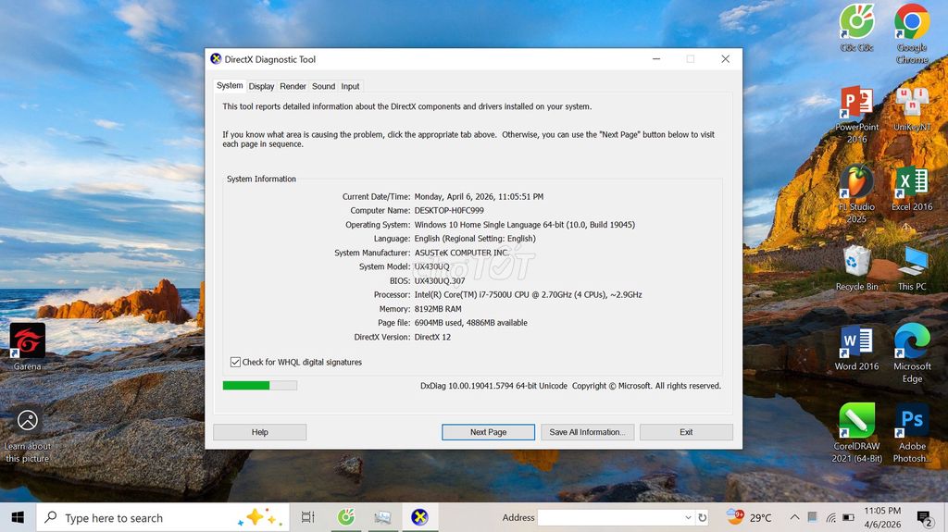Open the weather widget showing 29°C
This screenshot has height=532, width=948.
pos(750,517)
